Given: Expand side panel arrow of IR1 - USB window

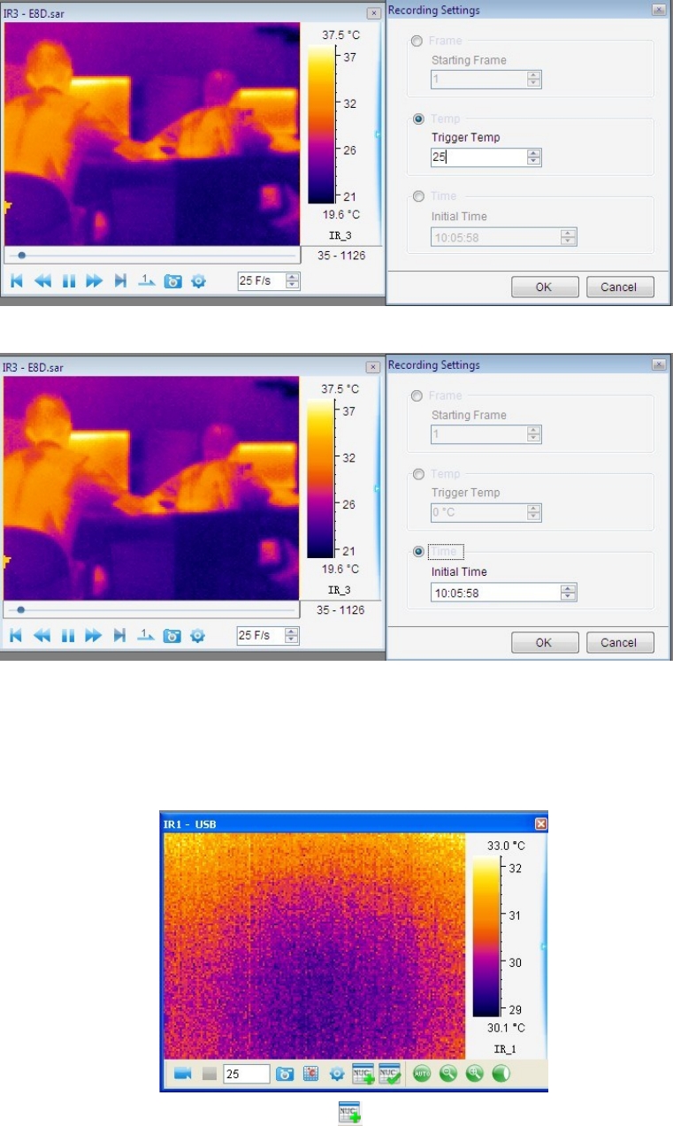Looking at the screenshot, I should 544,946.
